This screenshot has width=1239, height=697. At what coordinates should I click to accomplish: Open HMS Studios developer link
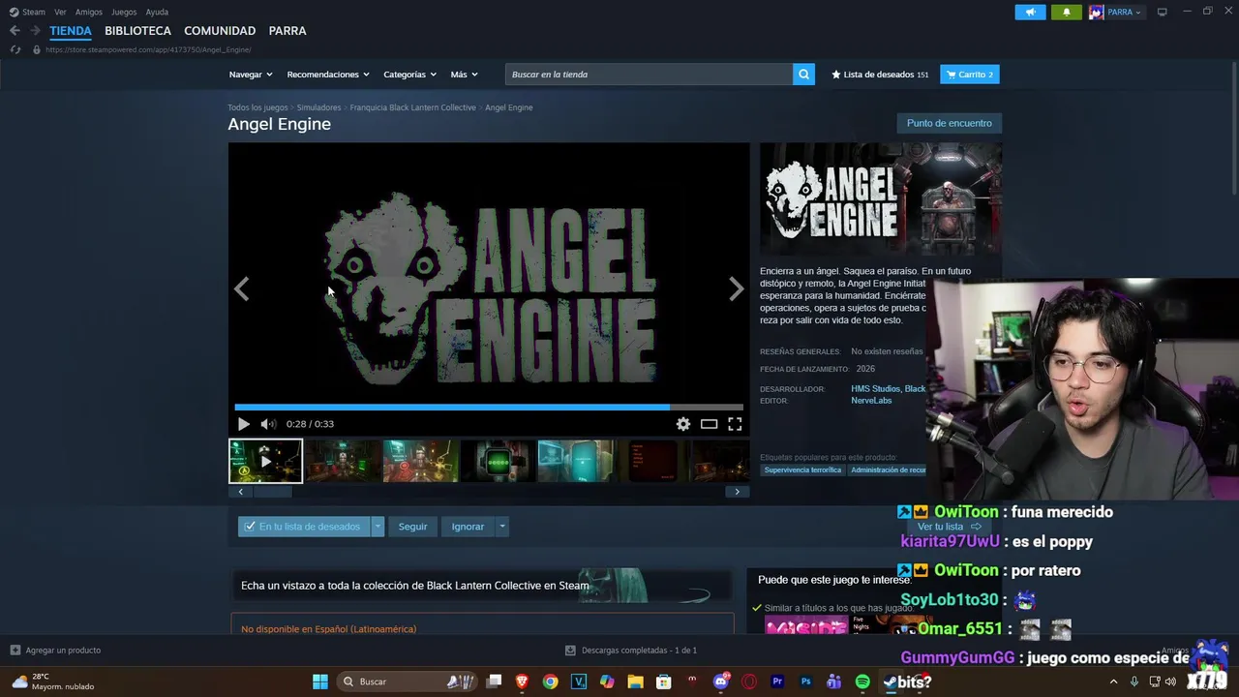coord(875,389)
